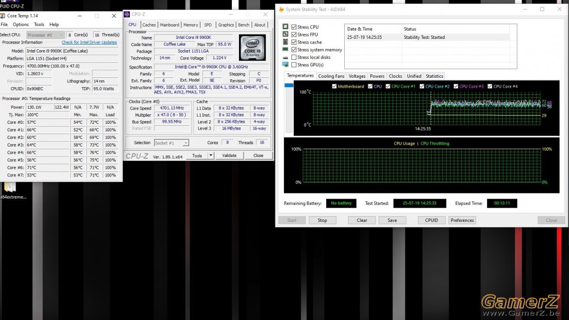Click the Date & Time column header
This screenshot has height=320, width=569.
(374, 29)
